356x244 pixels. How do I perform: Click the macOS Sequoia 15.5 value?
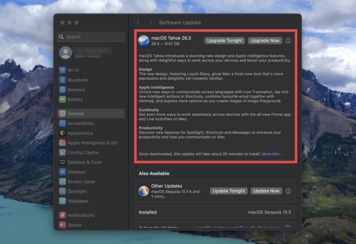270,212
